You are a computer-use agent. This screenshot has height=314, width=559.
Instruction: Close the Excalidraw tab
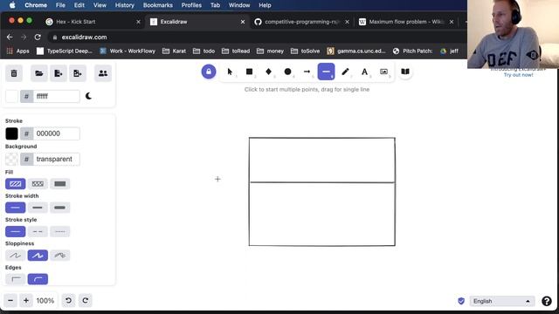tap(243, 22)
